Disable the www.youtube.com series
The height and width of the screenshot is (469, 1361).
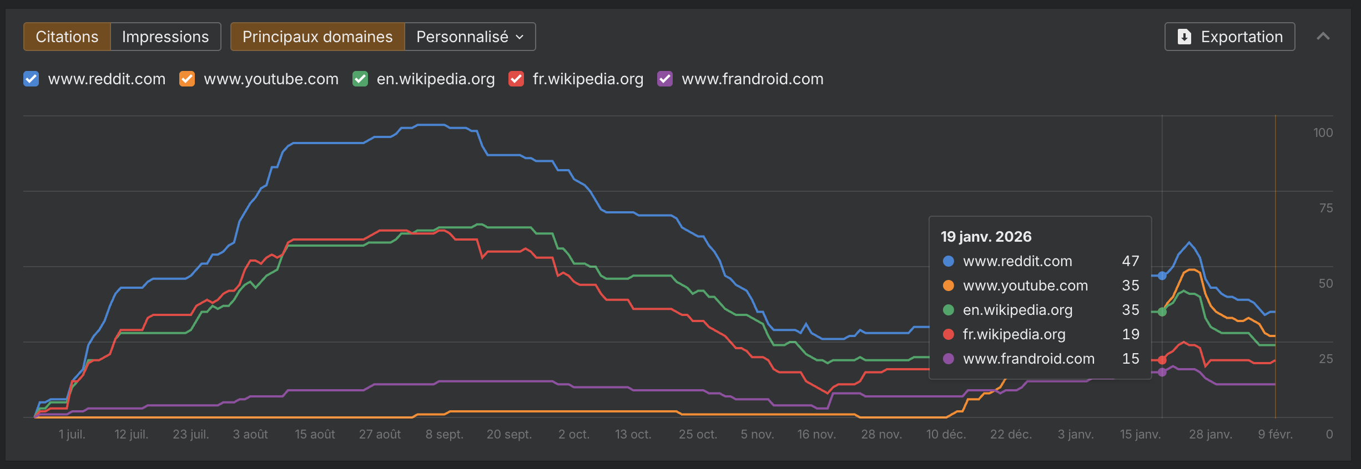[187, 79]
